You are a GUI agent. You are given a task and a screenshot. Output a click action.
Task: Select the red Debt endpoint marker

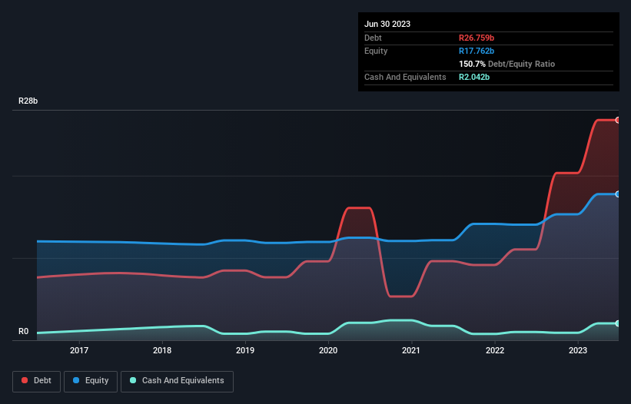click(618, 120)
